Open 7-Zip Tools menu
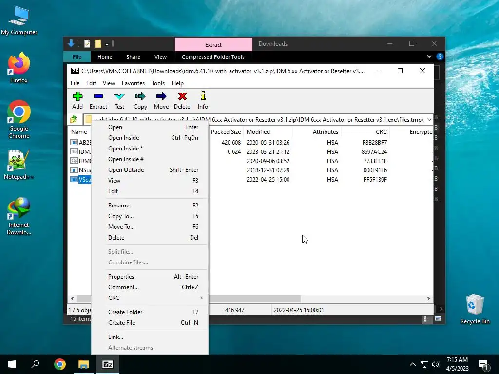Screen dimensions: 499x374 tap(158, 83)
